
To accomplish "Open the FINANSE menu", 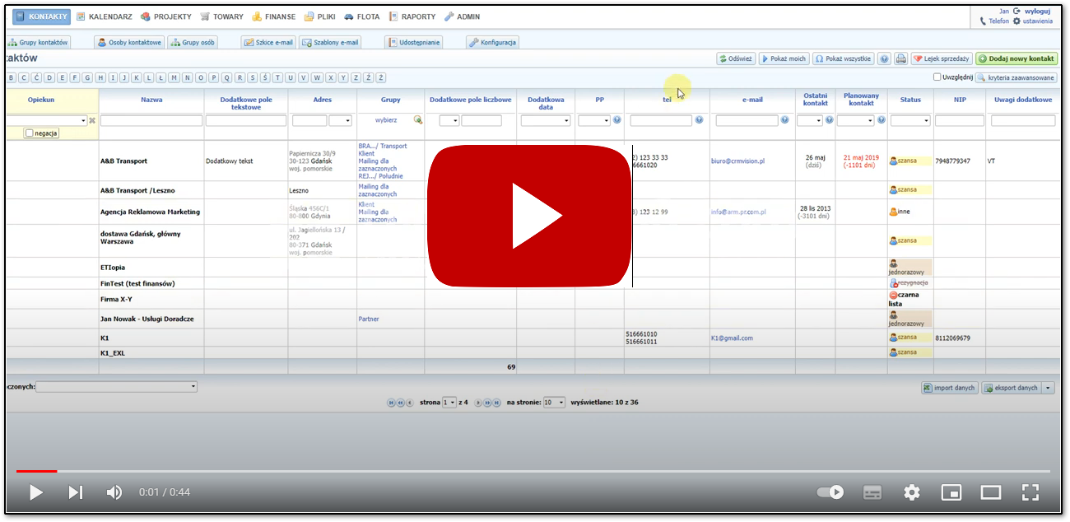I will 273,16.
